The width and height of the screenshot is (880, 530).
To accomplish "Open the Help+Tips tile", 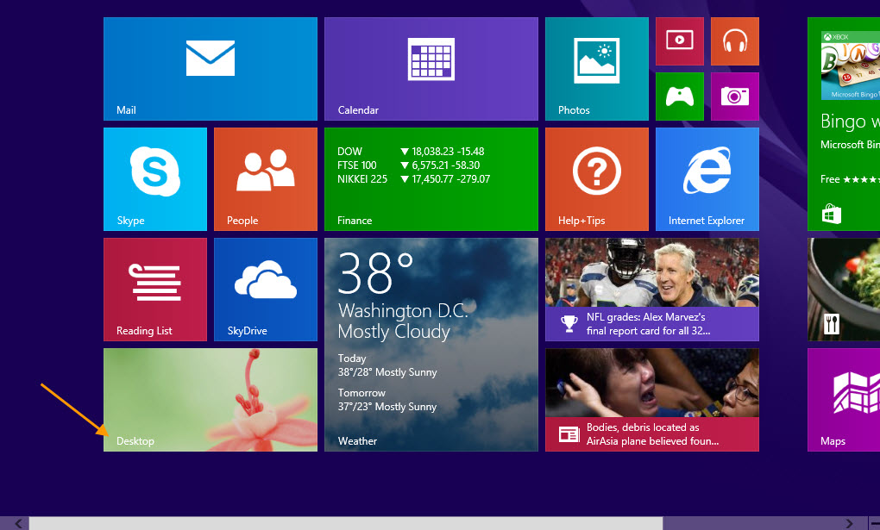I will coord(596,179).
